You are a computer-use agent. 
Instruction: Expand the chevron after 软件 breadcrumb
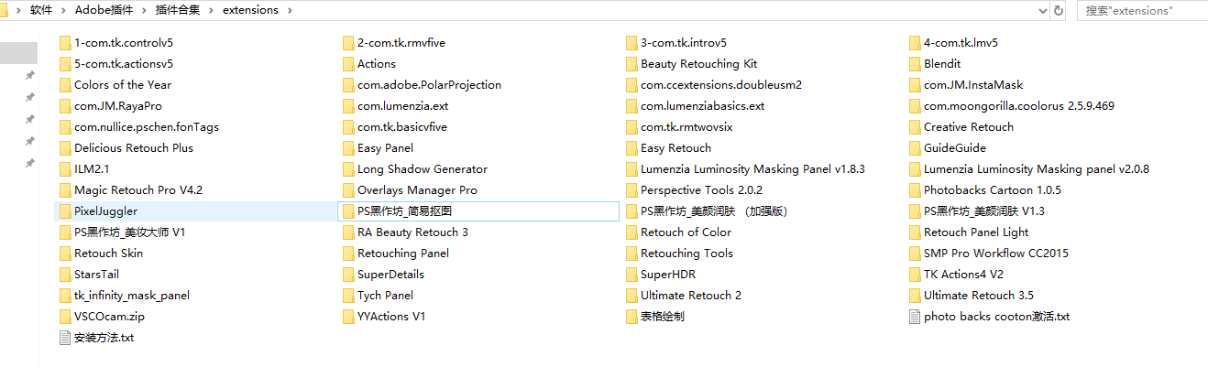click(62, 10)
